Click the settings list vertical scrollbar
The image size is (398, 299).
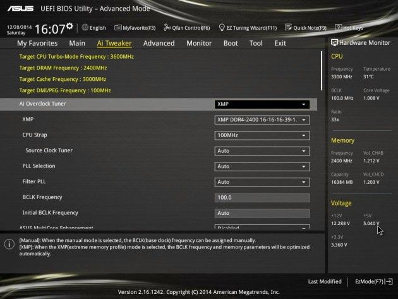pyautogui.click(x=322, y=71)
